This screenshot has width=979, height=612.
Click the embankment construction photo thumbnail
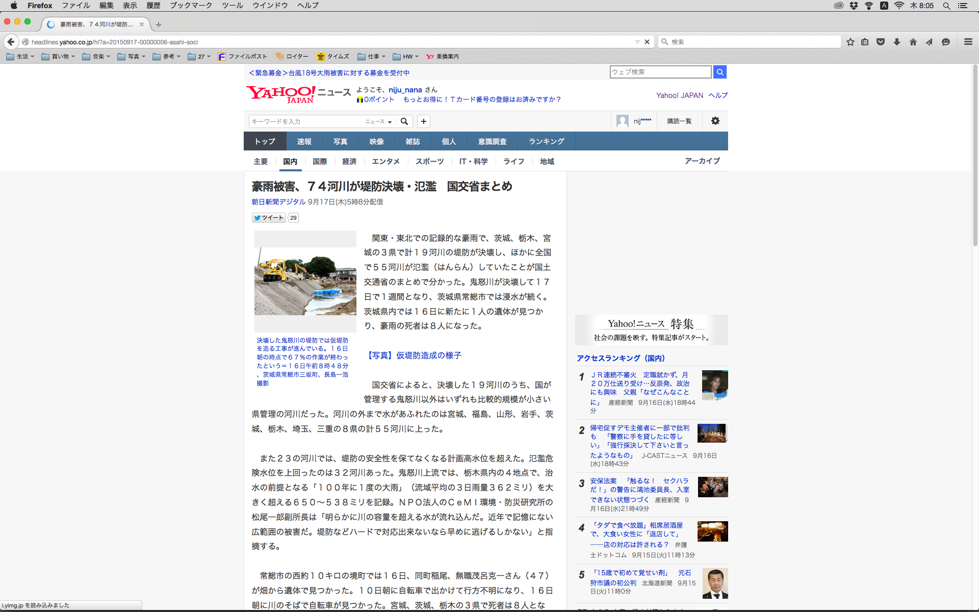[305, 281]
